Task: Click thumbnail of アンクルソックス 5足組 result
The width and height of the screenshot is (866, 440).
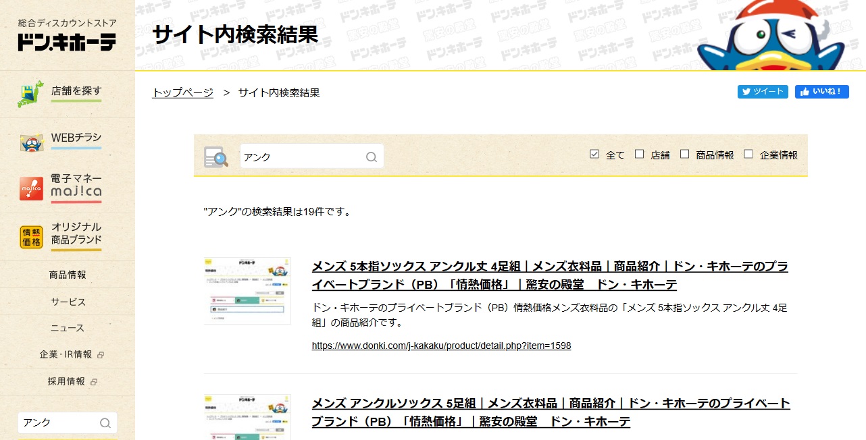Action: 247,417
